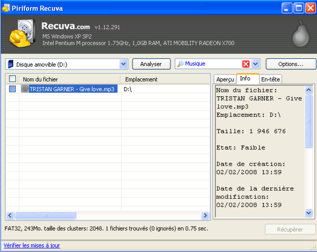The image size is (317, 252).
Task: Clear the Musique filter with red X
Action: (x=246, y=64)
